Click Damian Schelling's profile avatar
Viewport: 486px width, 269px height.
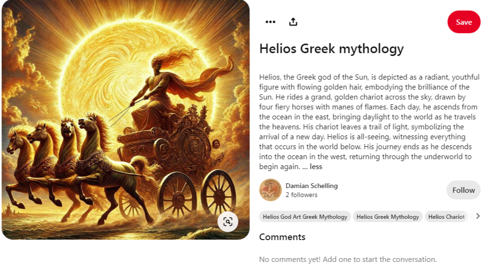pos(270,190)
